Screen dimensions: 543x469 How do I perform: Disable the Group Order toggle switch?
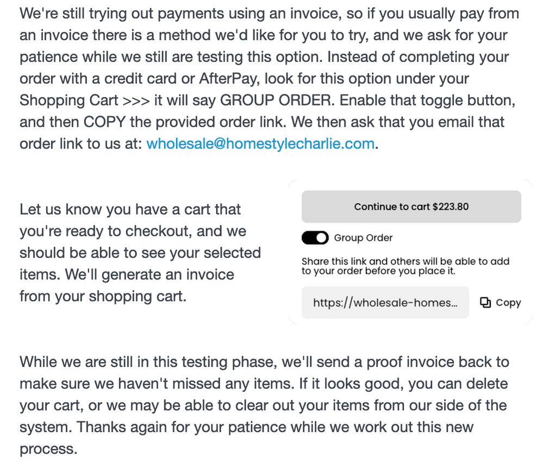pos(315,237)
